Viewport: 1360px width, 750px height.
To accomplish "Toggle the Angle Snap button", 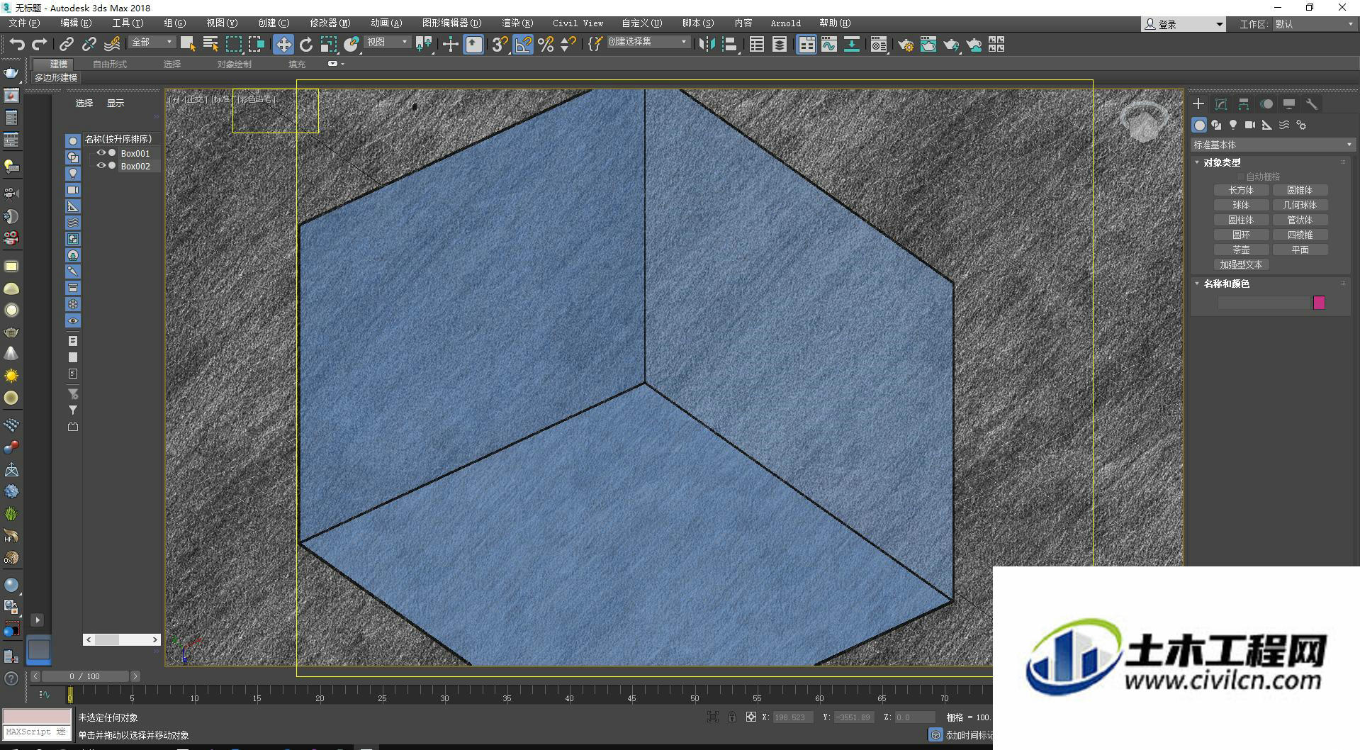I will click(x=523, y=45).
